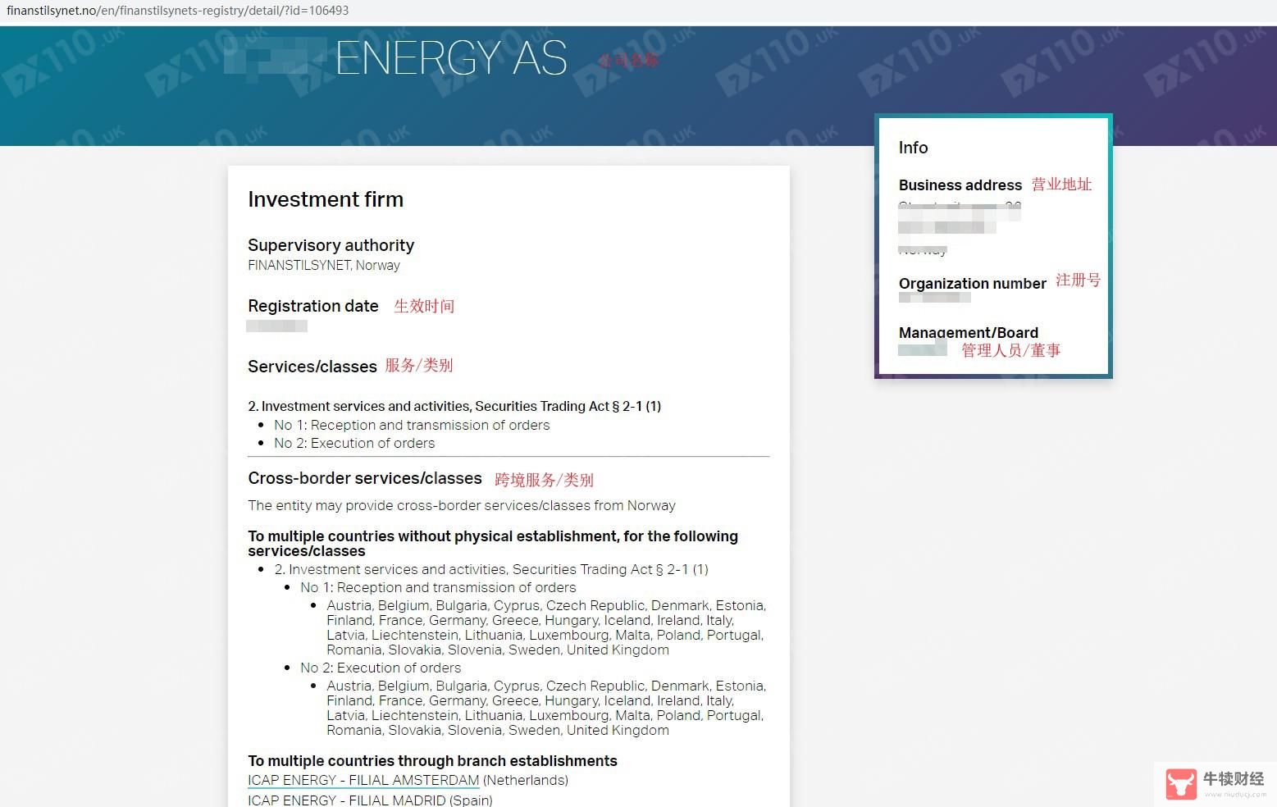
Task: Click 'No 1: Reception and transmission of orders' under Services/classes
Action: click(412, 425)
